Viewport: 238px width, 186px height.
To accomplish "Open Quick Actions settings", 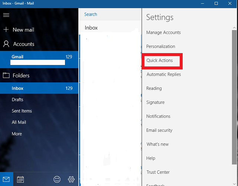I will pyautogui.click(x=160, y=61).
